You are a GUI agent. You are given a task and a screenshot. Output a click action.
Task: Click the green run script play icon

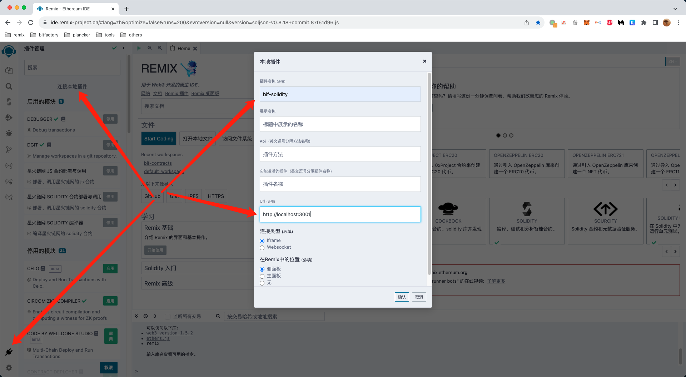(x=139, y=48)
